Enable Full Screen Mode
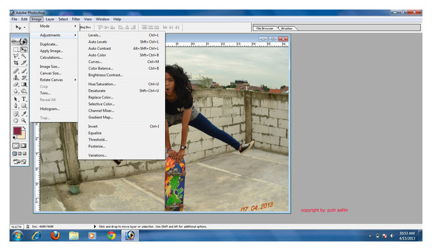The height and width of the screenshot is (251, 432). 25,154
